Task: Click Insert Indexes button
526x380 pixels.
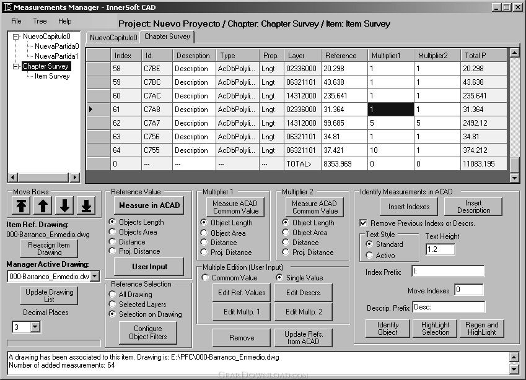Action: pyautogui.click(x=409, y=207)
